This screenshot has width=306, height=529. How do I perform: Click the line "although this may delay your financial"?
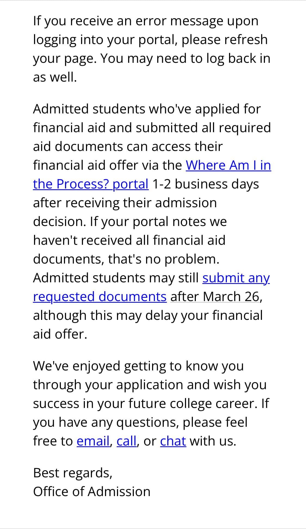148,315
